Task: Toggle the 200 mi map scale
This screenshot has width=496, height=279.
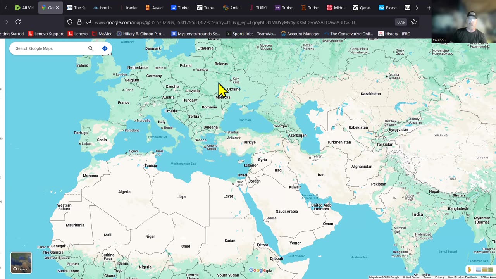Action: 488,277
